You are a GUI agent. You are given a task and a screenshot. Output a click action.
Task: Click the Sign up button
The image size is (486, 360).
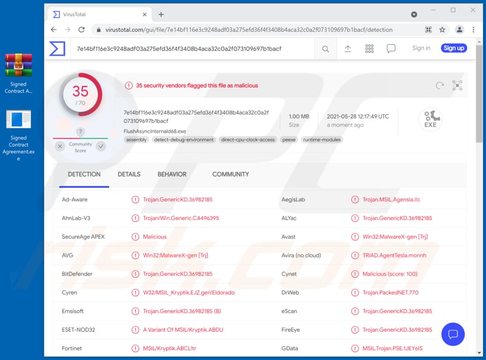(454, 48)
